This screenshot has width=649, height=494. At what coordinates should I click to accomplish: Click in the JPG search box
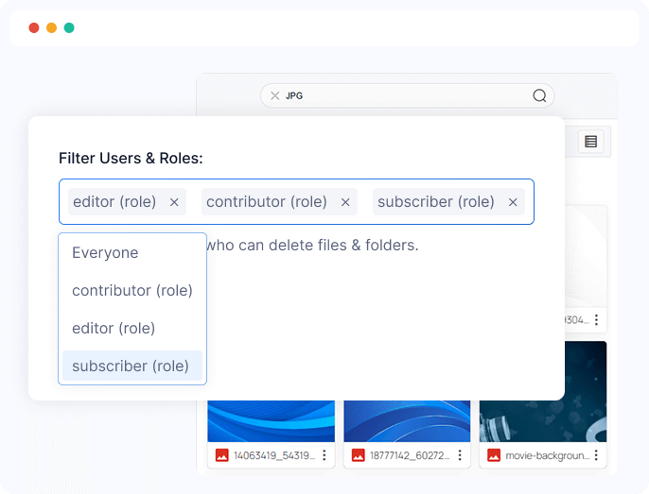(x=407, y=96)
